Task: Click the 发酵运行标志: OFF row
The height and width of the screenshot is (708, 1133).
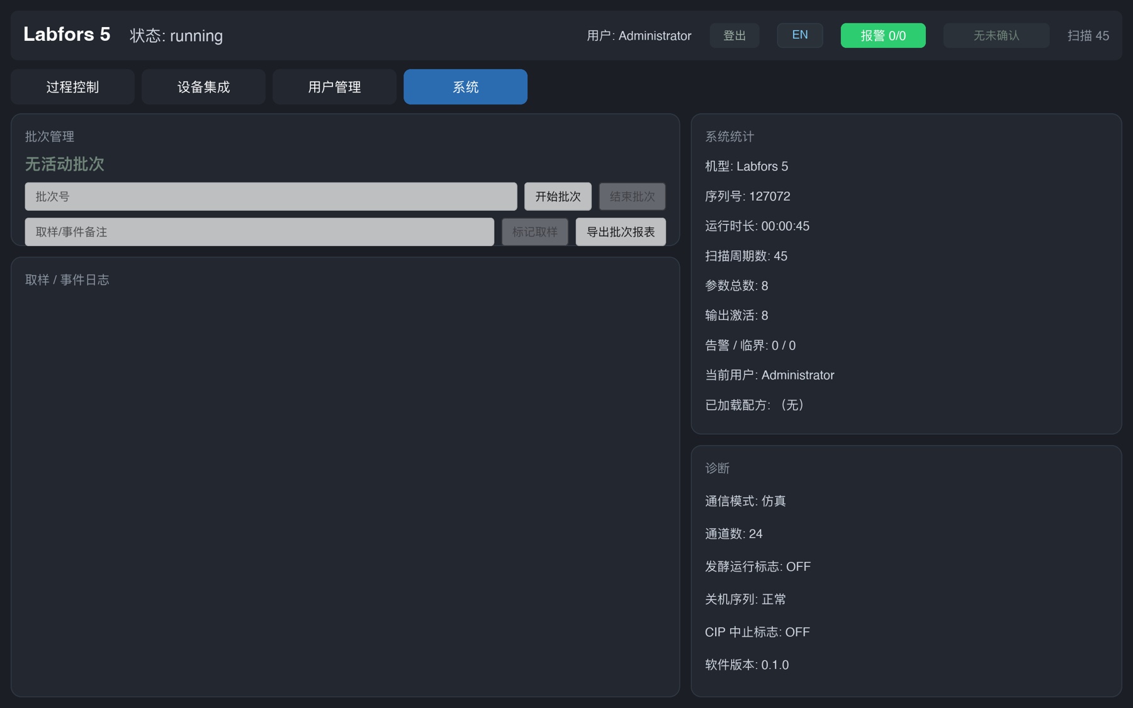Action: [758, 566]
